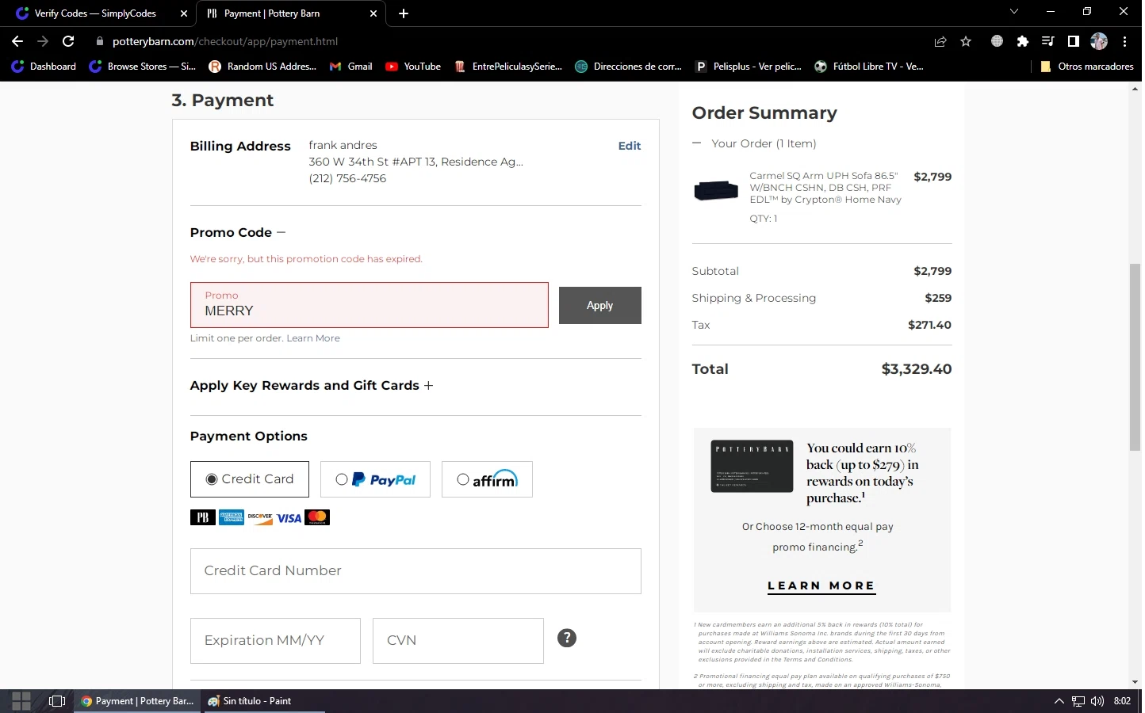Open the globe extension icon in toolbar
The height and width of the screenshot is (713, 1145).
click(998, 41)
